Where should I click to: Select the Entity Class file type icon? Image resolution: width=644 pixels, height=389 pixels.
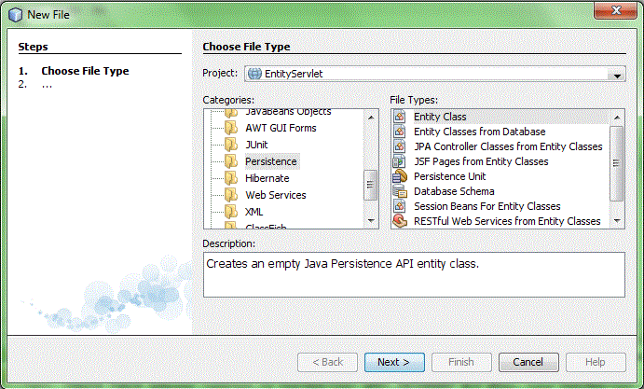click(x=400, y=117)
